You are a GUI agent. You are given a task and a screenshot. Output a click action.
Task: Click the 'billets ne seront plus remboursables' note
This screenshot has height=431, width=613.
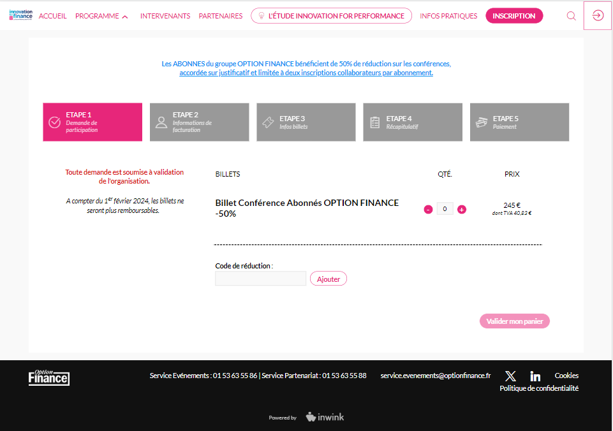[x=125, y=205]
